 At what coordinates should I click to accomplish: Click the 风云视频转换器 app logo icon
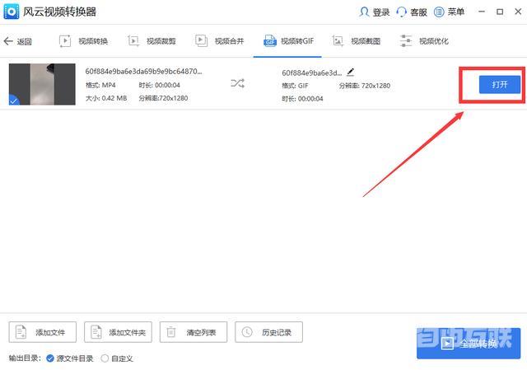coord(11,12)
